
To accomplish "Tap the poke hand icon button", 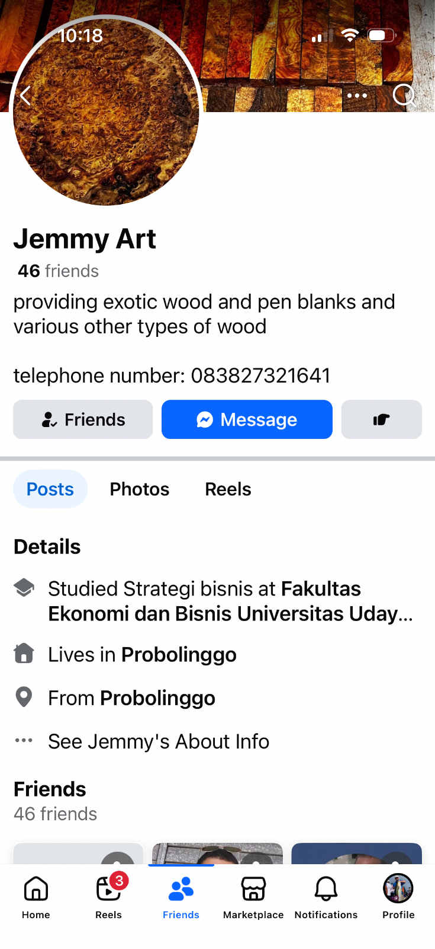I will tap(382, 420).
